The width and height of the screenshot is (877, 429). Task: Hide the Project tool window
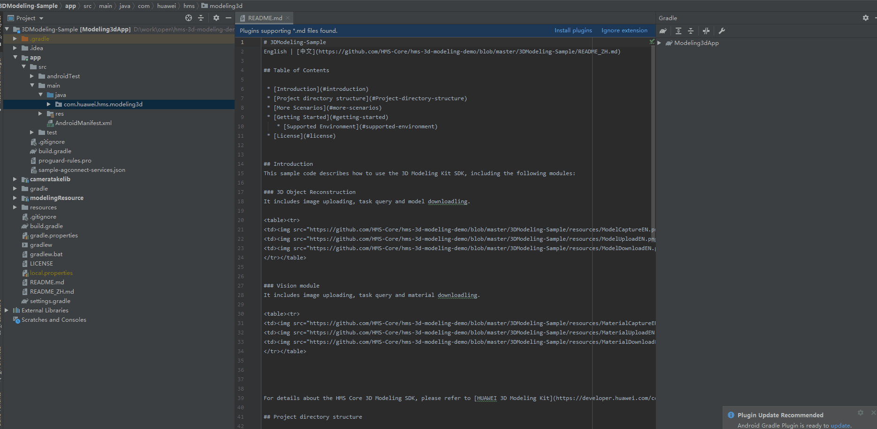tap(229, 18)
